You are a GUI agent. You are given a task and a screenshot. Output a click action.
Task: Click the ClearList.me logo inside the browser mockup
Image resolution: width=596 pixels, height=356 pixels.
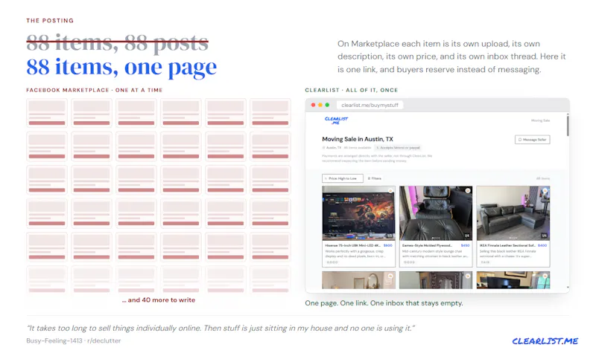336,120
